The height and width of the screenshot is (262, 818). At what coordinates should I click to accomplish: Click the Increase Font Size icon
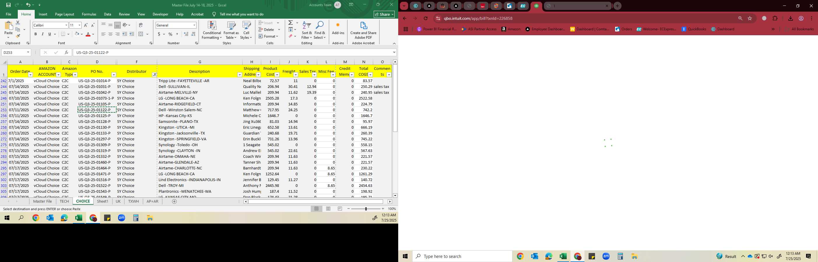(x=86, y=25)
